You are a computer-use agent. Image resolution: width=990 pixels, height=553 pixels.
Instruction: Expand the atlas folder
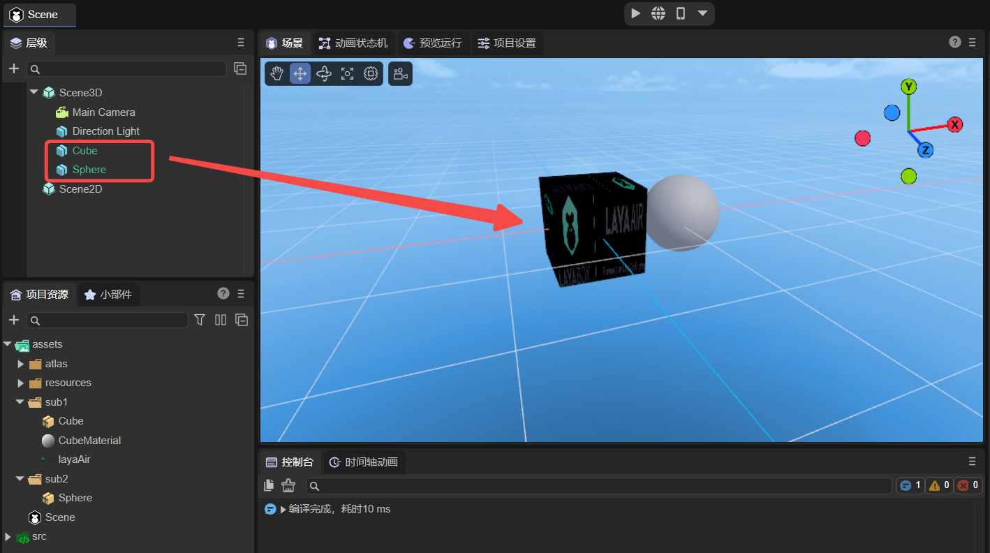[x=21, y=364]
